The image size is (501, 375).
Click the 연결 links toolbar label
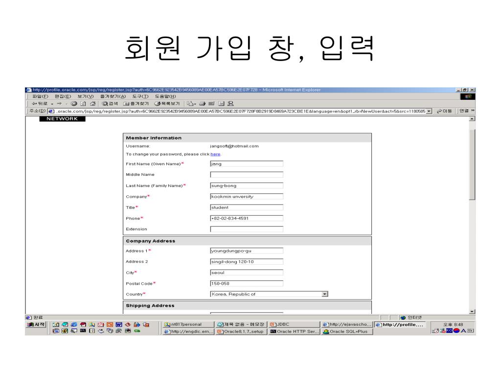(464, 111)
